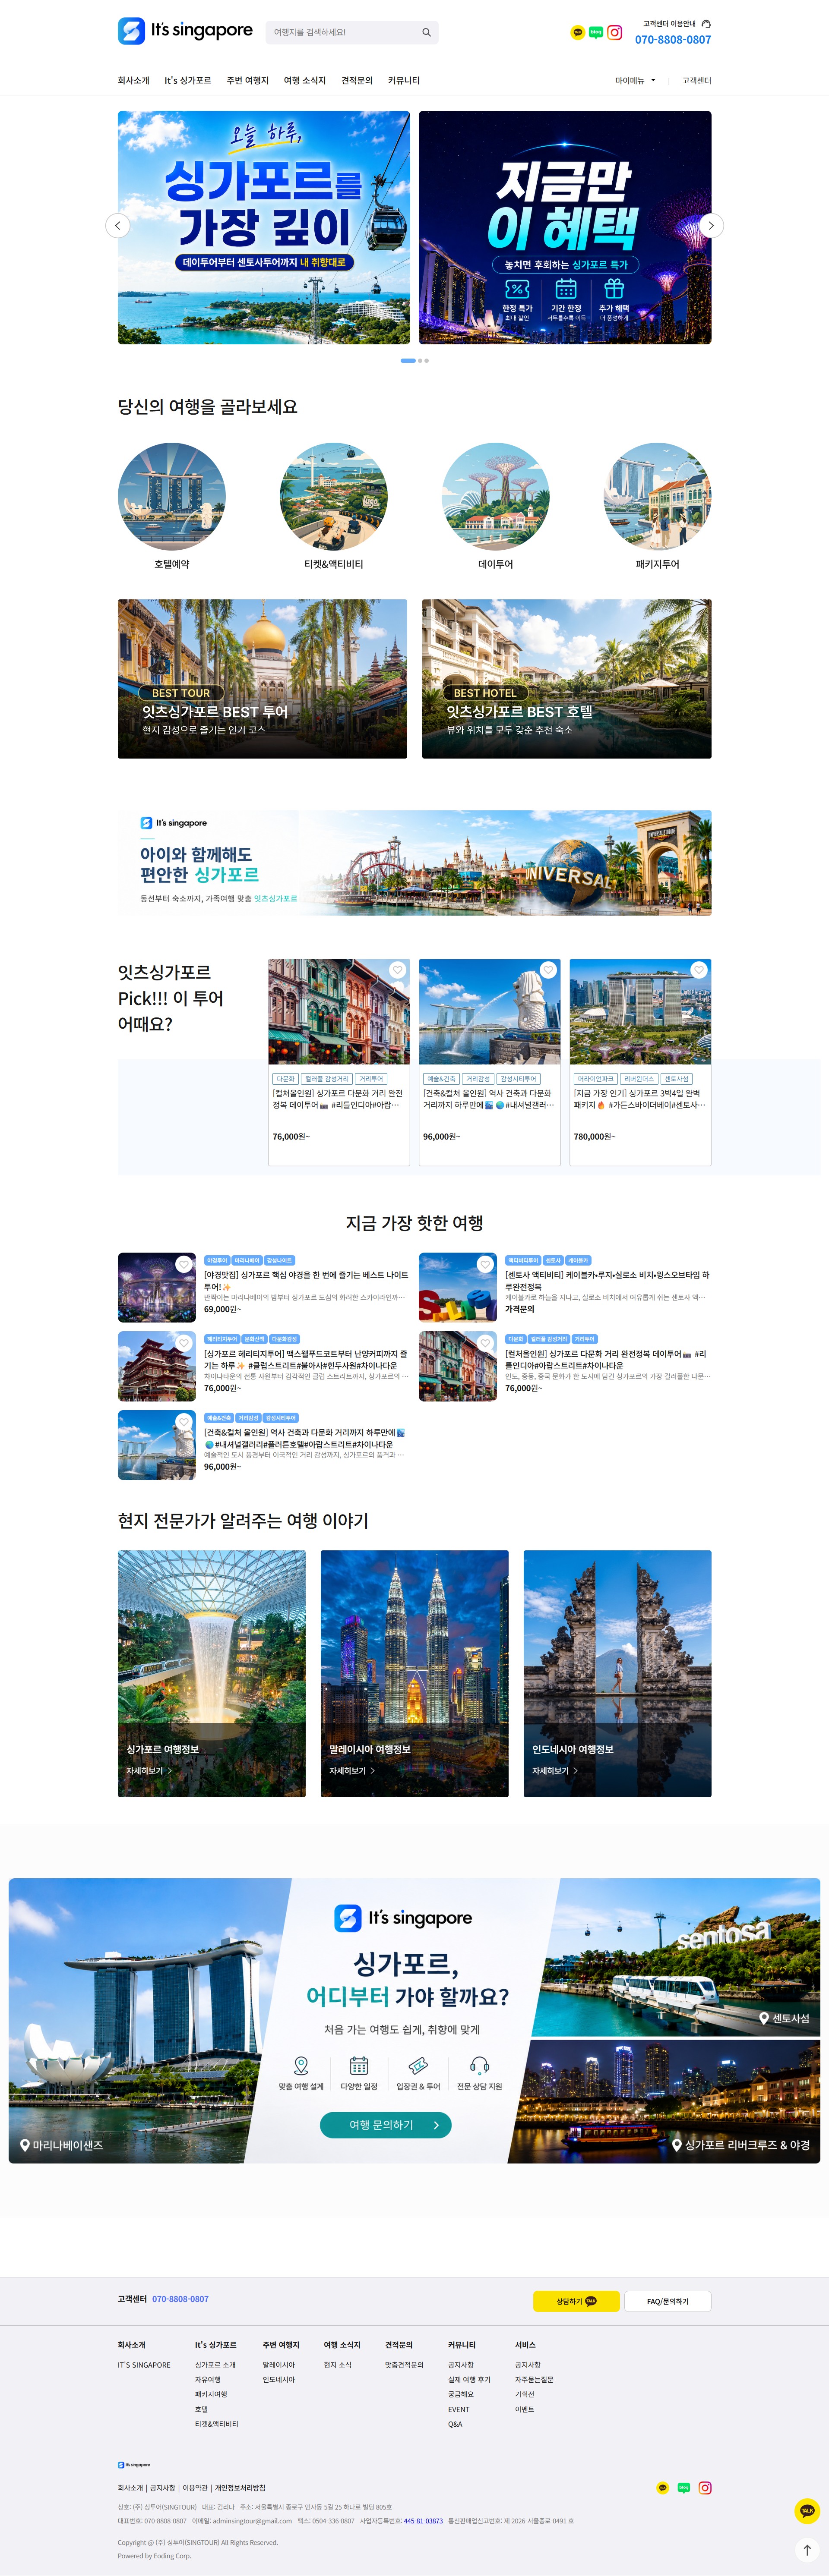The width and height of the screenshot is (829, 2576).
Task: Click the 아이와 함께해도 편안한 싱가포르 banner
Action: 414,863
